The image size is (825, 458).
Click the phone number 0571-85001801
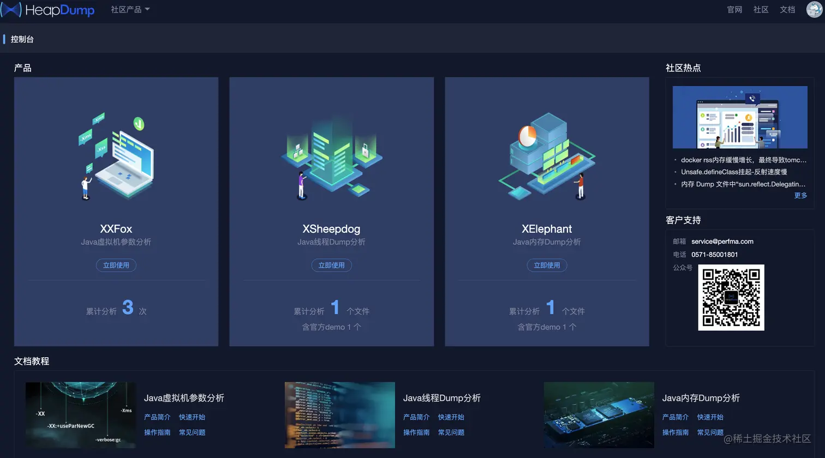point(715,255)
